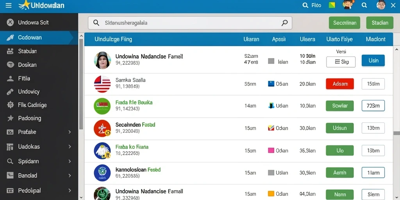Click the star logo next to Uhldowalan
The height and width of the screenshot is (200, 400).
tap(25, 5)
